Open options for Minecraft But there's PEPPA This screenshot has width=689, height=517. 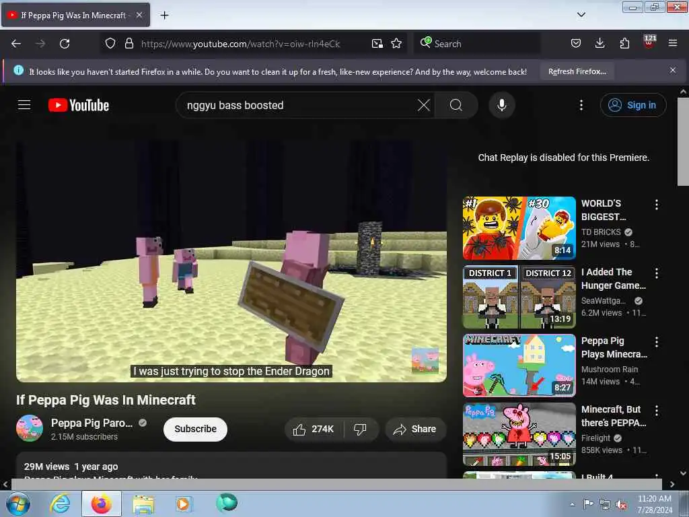click(x=657, y=410)
